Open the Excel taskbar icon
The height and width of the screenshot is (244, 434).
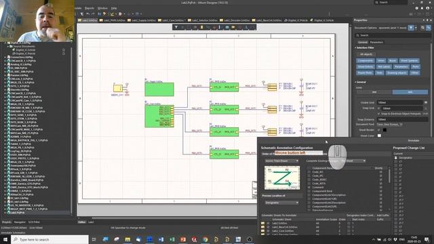coord(172,239)
